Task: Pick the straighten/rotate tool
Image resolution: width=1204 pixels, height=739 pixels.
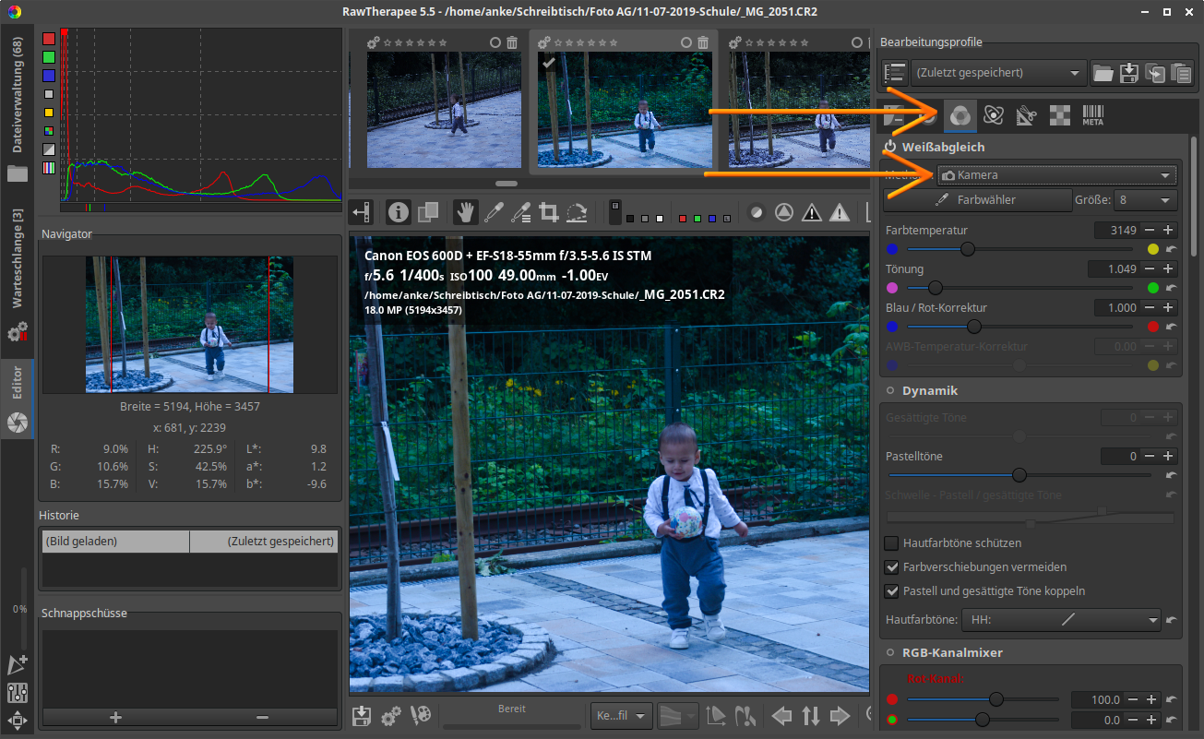Action: click(x=578, y=212)
